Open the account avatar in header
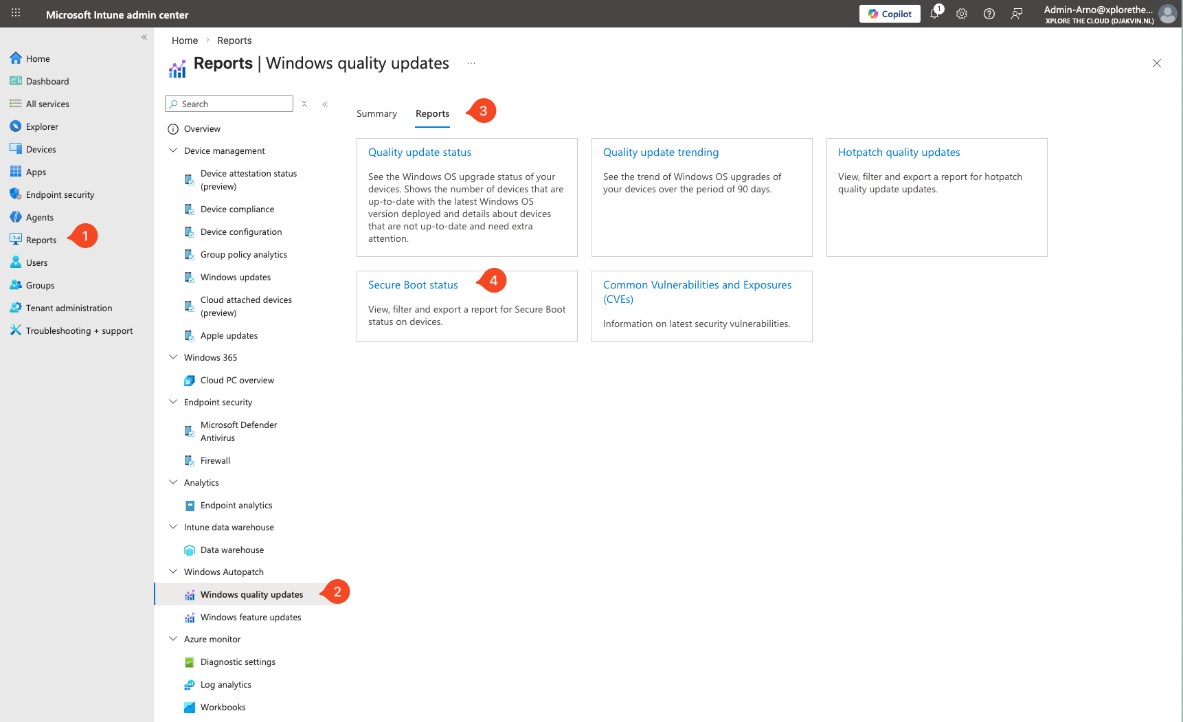This screenshot has width=1183, height=722. (1167, 14)
